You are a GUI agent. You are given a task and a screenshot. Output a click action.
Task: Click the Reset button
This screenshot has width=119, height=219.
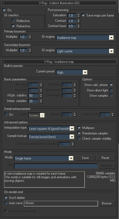pyautogui.click(x=106, y=158)
